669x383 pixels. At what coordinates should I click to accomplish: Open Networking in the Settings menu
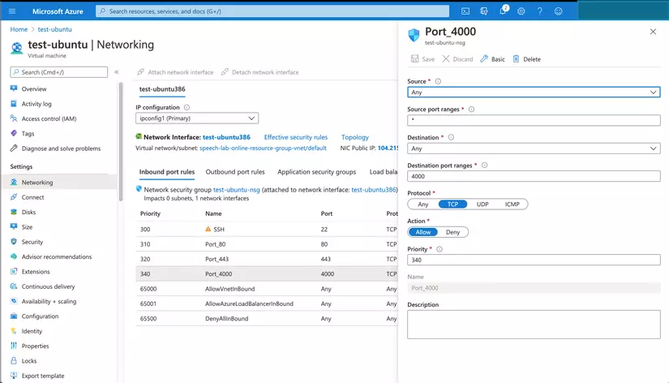[x=60, y=182]
